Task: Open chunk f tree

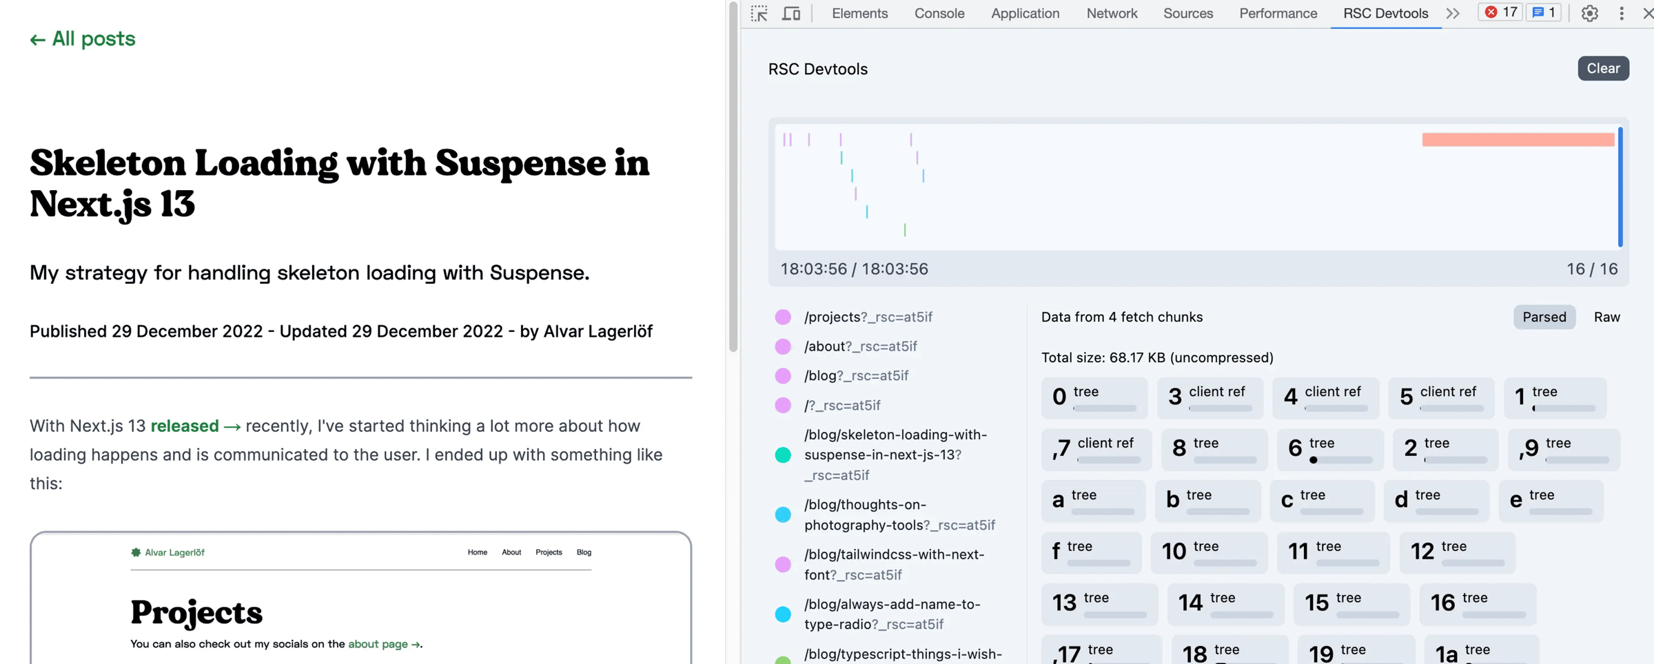Action: (1092, 552)
